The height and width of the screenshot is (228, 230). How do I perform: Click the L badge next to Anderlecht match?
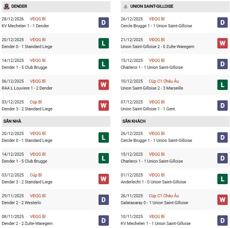click(x=222, y=179)
